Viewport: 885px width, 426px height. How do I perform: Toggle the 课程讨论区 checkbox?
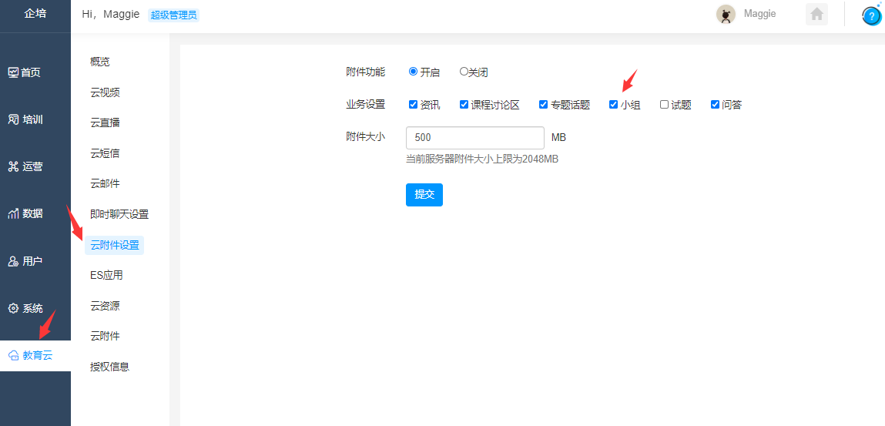464,105
